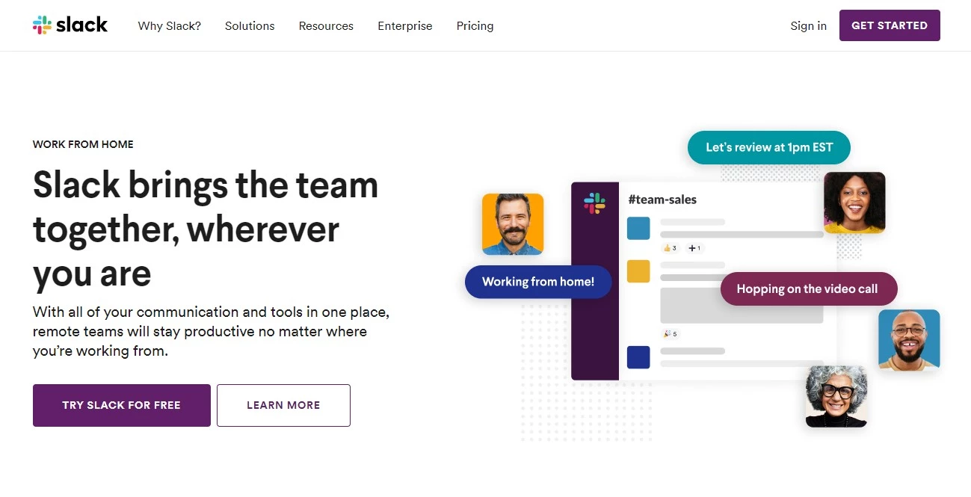Open the Pricing page
The image size is (971, 497).
click(x=475, y=26)
